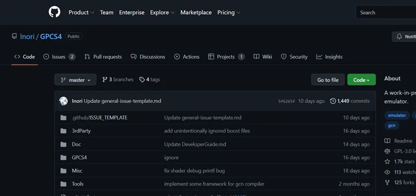This screenshot has width=416, height=196.
Task: Open Enterprise in the header
Action: pos(132,12)
